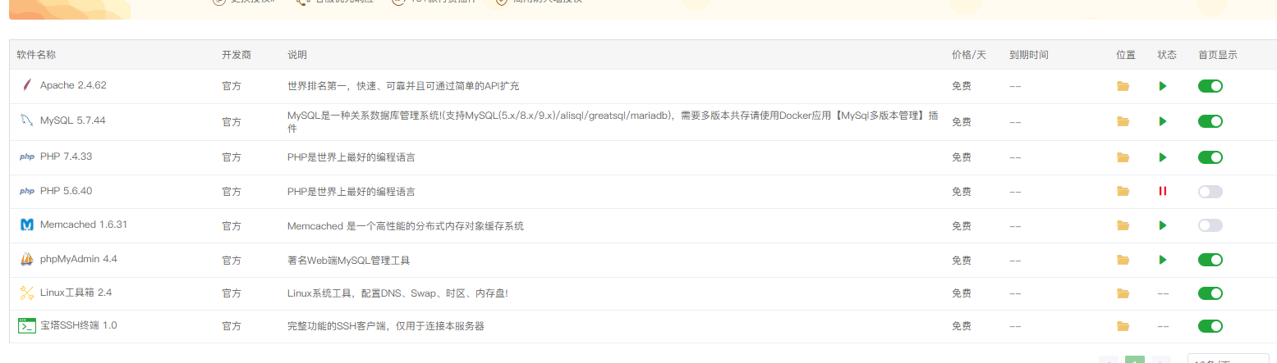
Task: Open PHP 7.4.33 settings by name
Action: pyautogui.click(x=66, y=157)
